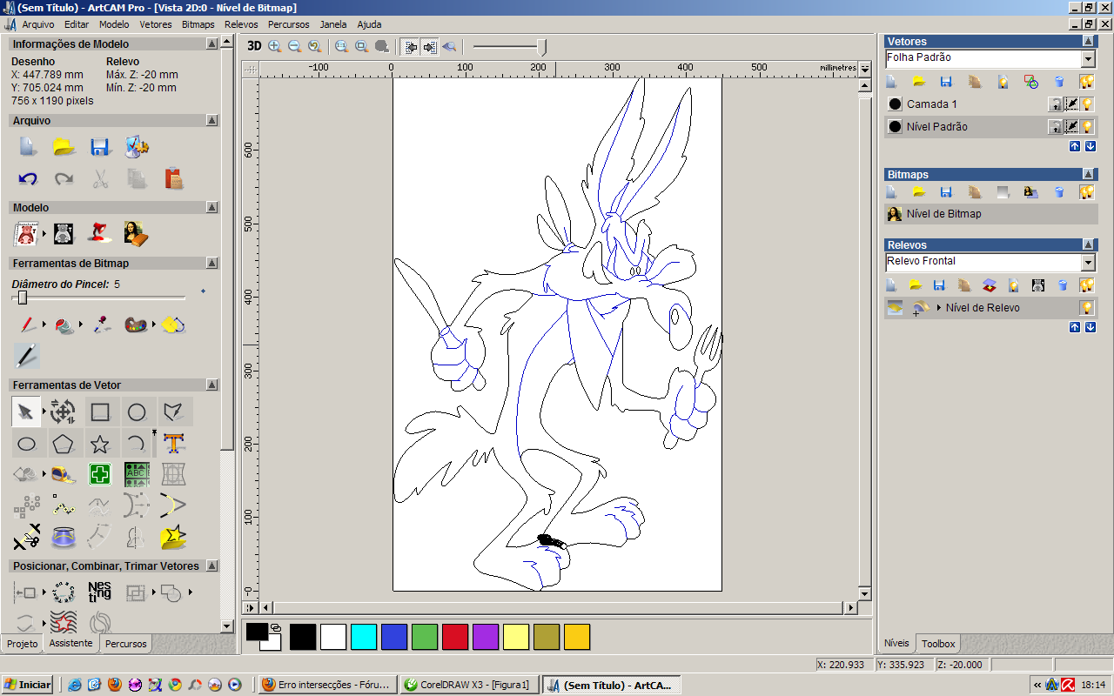1114x696 pixels.
Task: Choose the rectangle vector tool
Action: (100, 412)
